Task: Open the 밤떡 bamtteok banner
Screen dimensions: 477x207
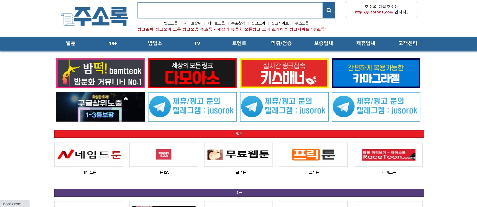Action: 100,73
